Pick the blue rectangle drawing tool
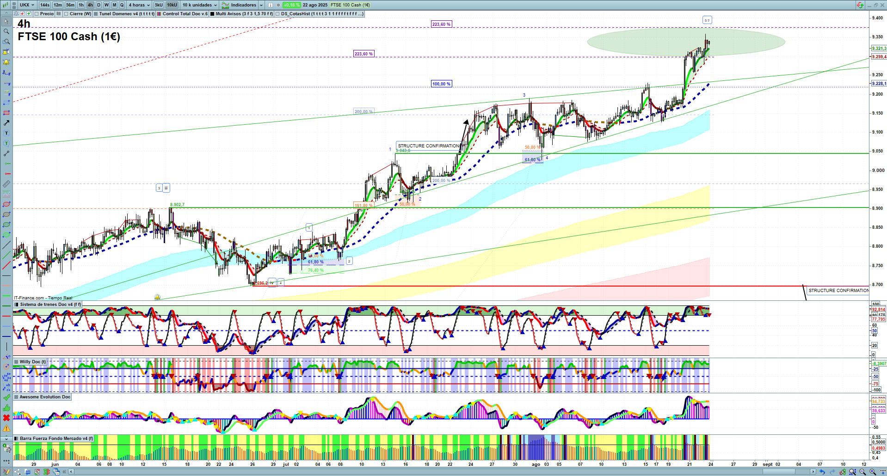 [x=6, y=103]
